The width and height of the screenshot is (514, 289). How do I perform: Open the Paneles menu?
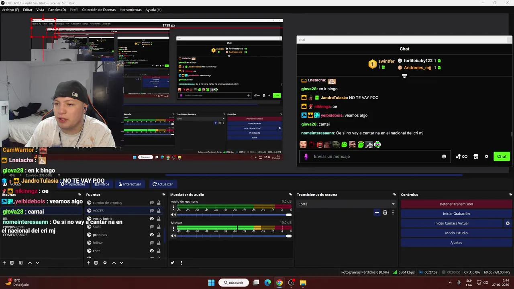coord(57,10)
